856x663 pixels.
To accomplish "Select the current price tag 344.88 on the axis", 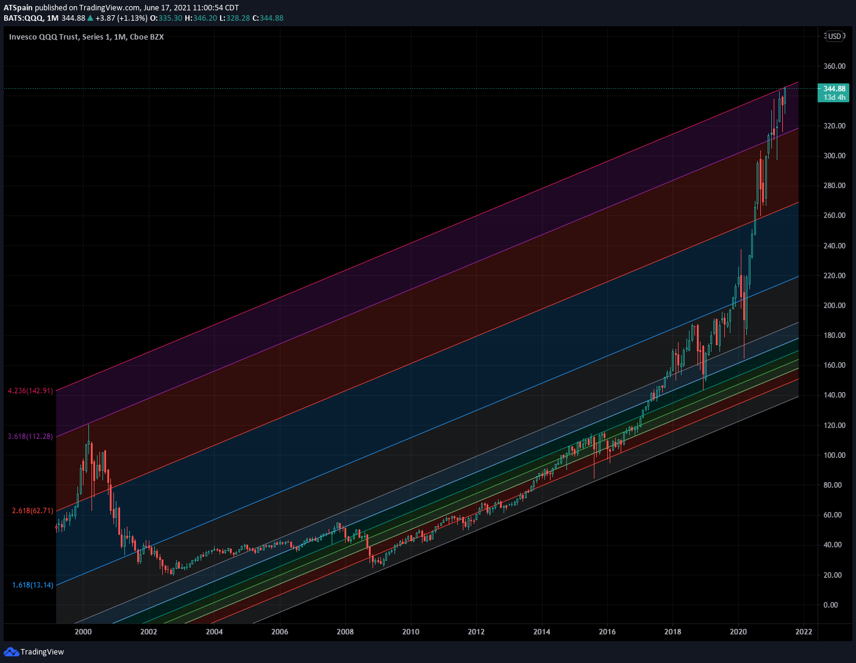I will point(834,89).
